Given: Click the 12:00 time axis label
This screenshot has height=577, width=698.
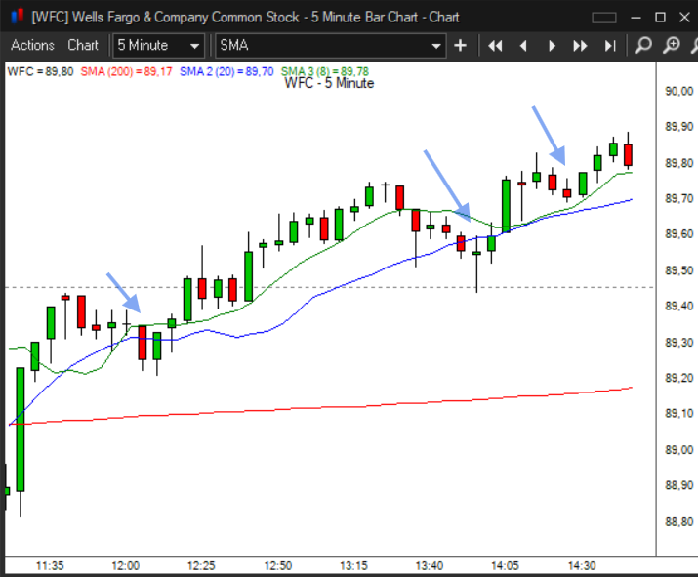Looking at the screenshot, I should tap(126, 566).
